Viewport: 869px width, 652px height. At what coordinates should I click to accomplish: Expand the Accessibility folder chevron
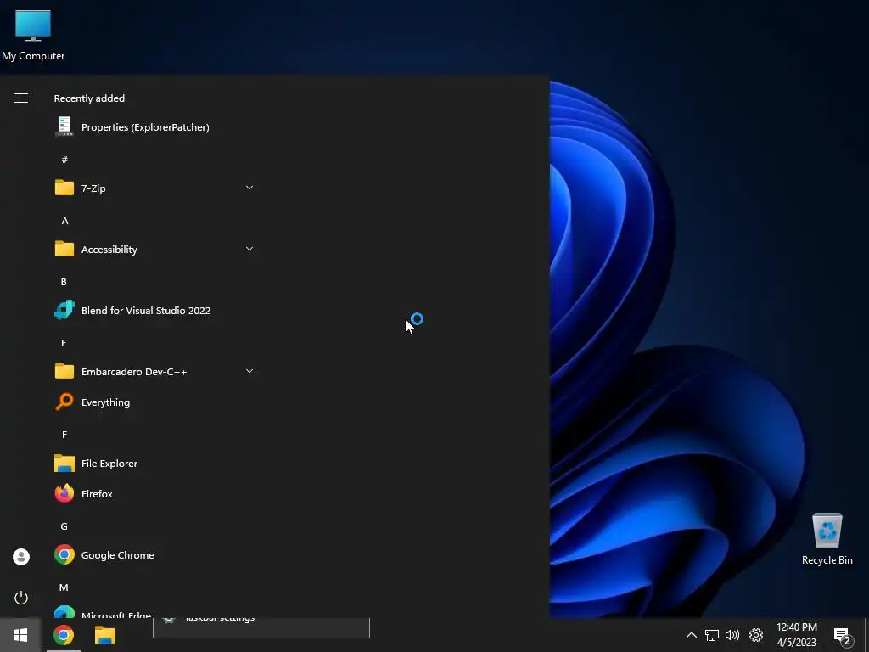point(249,249)
